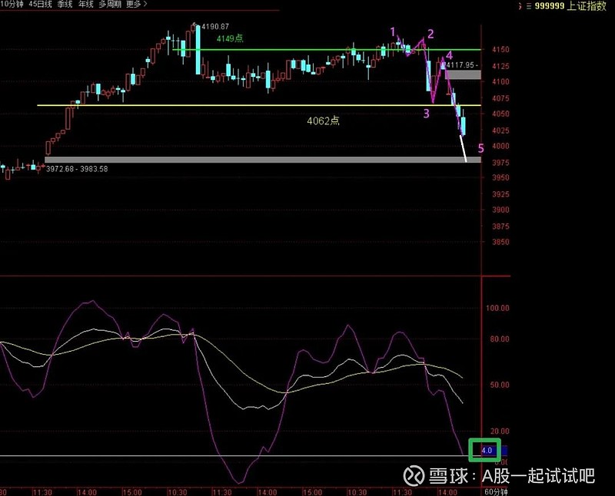Image resolution: width=615 pixels, height=496 pixels.
Task: Switch to the 年线 yearly tab
Action: click(x=86, y=5)
